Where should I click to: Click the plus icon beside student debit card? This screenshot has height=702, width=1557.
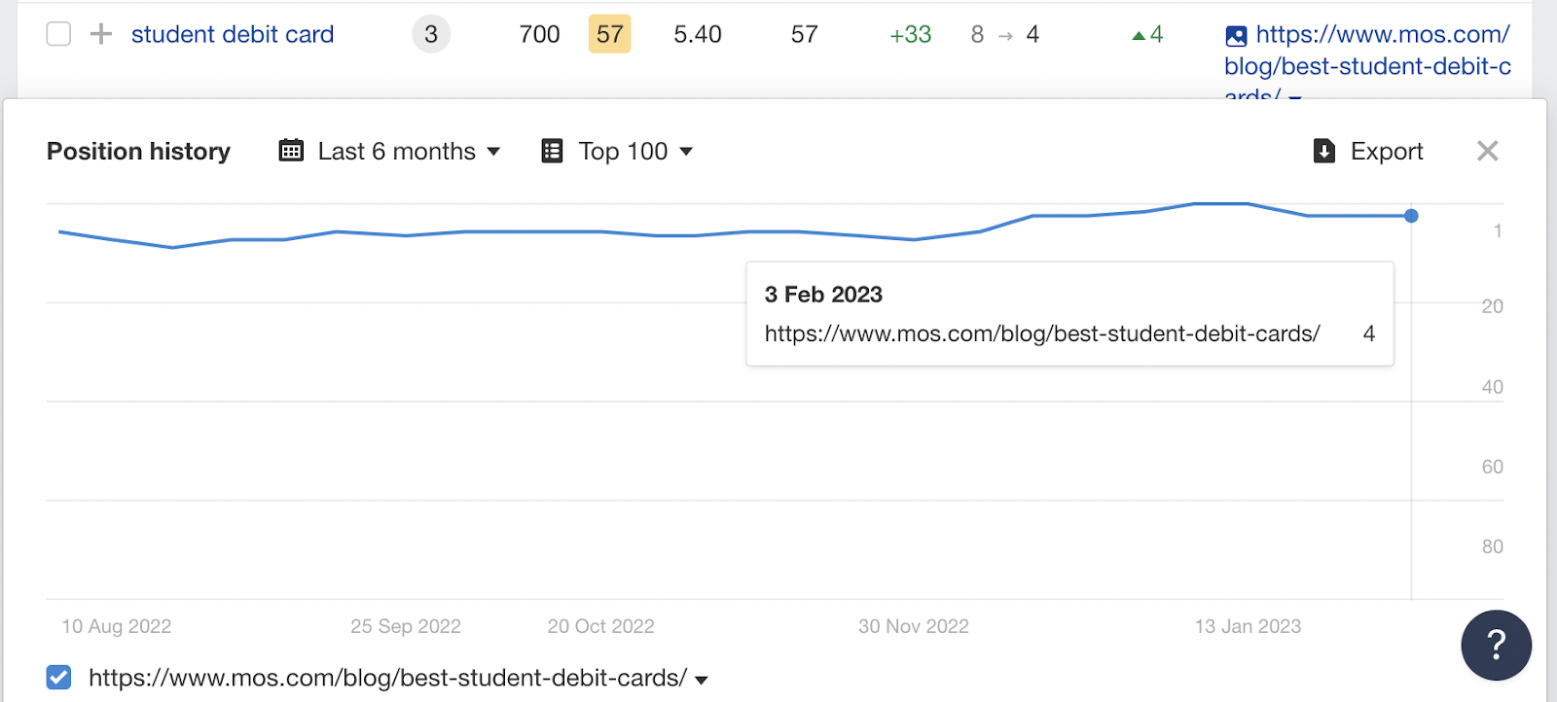[x=100, y=35]
